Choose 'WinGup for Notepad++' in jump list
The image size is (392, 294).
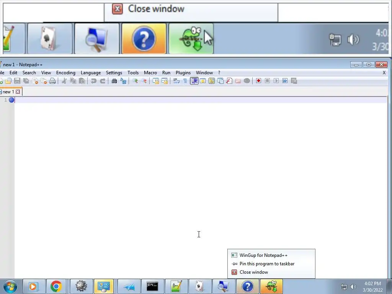pos(271,255)
